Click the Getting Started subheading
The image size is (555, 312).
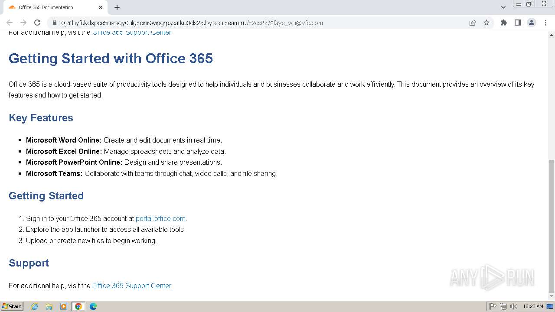point(46,196)
